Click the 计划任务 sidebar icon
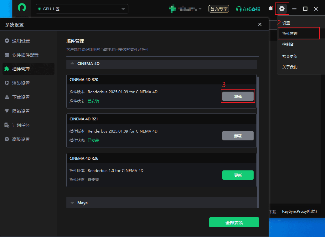Screen dimensions: 325x237 [x=7, y=125]
